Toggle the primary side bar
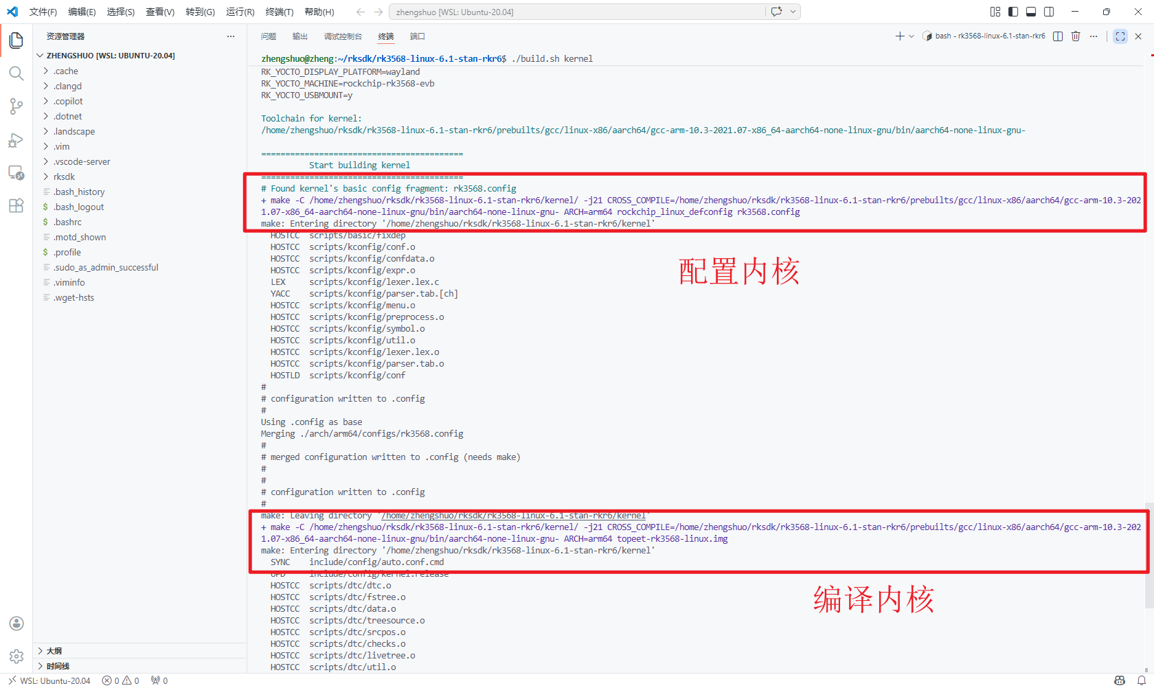The width and height of the screenshot is (1154, 688). point(1013,12)
